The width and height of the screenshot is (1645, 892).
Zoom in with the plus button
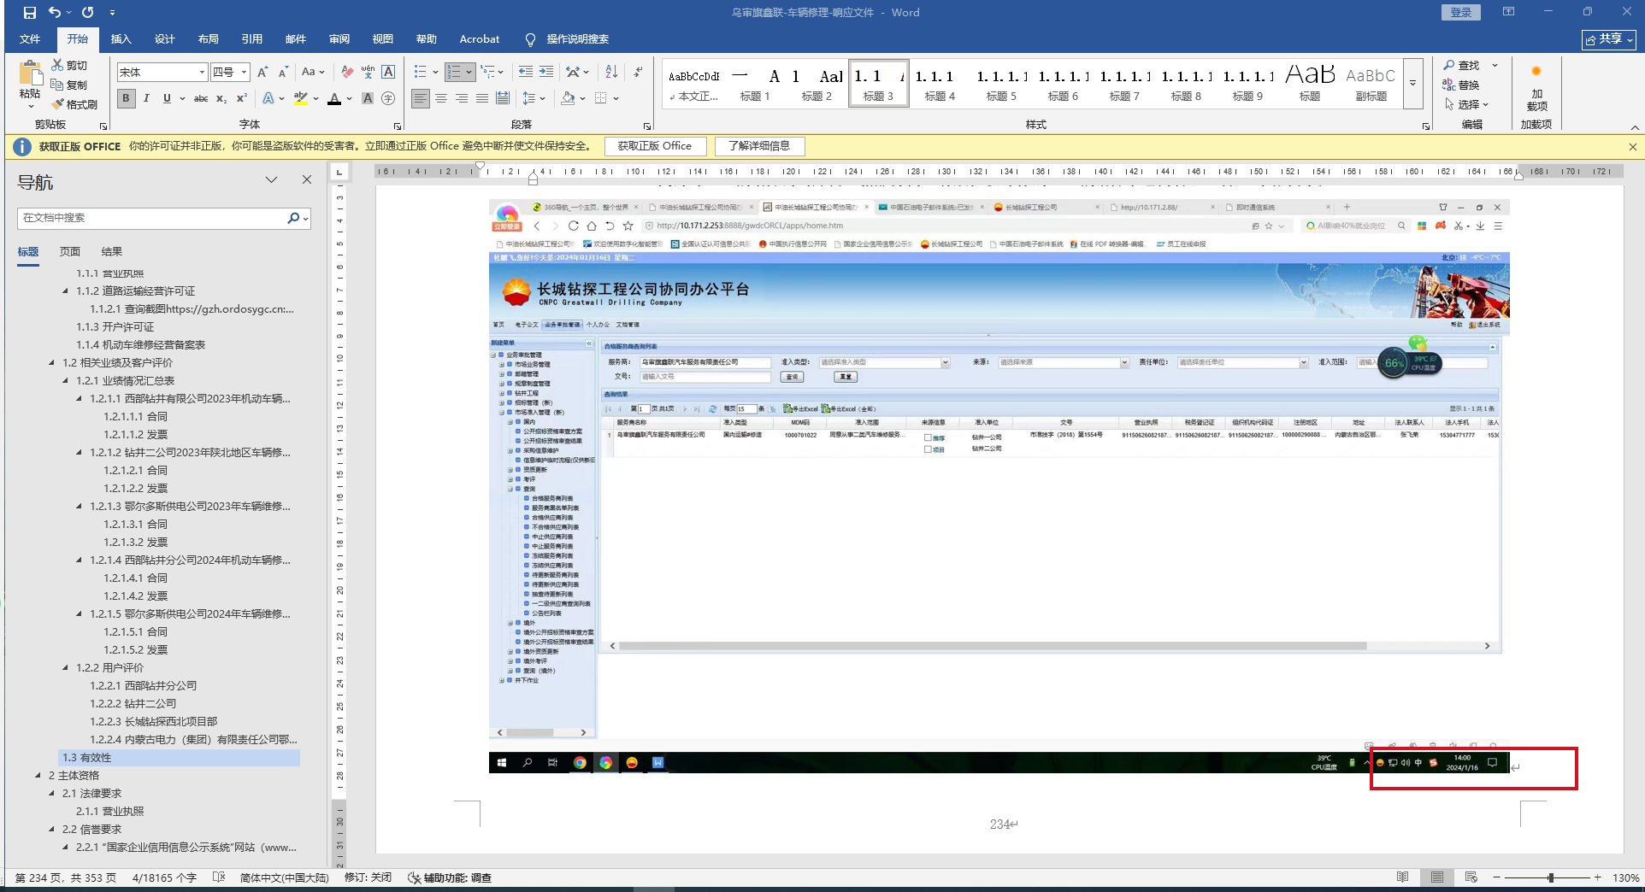(1597, 877)
